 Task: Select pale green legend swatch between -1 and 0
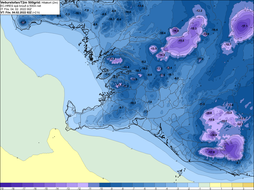pos(204,185)
